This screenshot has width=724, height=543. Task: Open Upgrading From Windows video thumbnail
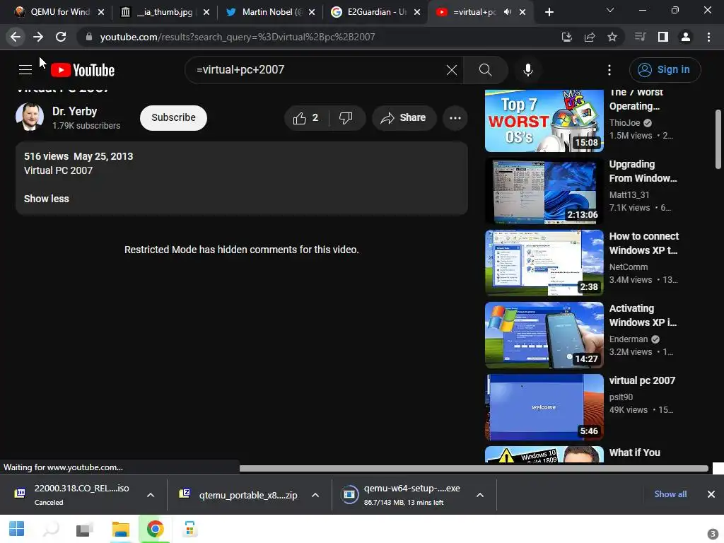(x=544, y=191)
